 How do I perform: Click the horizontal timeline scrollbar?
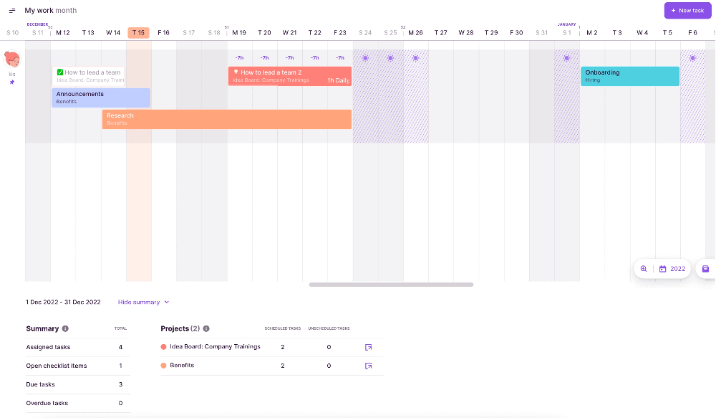pos(391,285)
